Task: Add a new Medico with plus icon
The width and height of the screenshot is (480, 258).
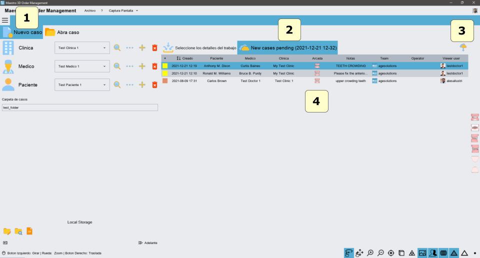Action: tap(142, 66)
